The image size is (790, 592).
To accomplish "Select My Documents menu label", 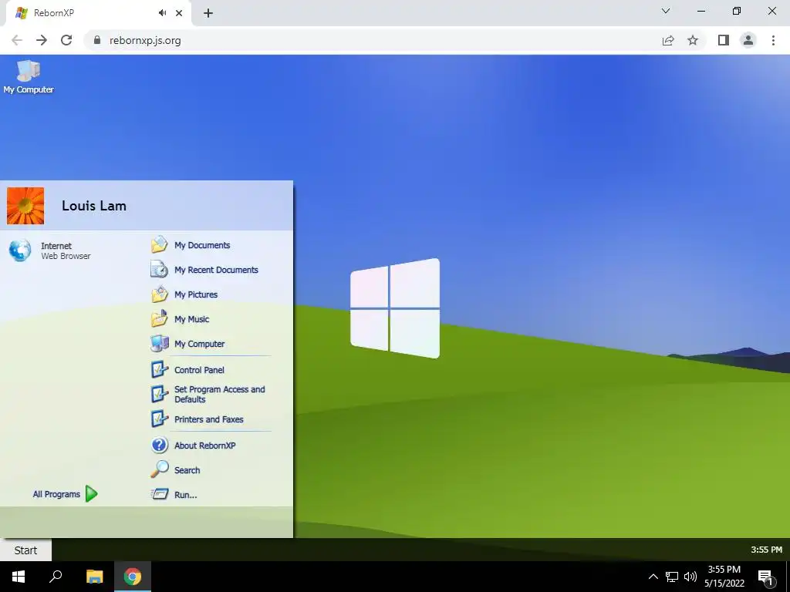I will click(202, 245).
